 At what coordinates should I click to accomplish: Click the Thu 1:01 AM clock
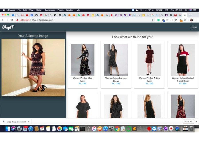[176, 10]
